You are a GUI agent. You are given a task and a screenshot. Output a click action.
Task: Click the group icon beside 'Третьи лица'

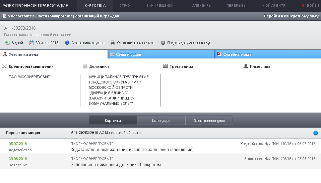pyautogui.click(x=165, y=66)
